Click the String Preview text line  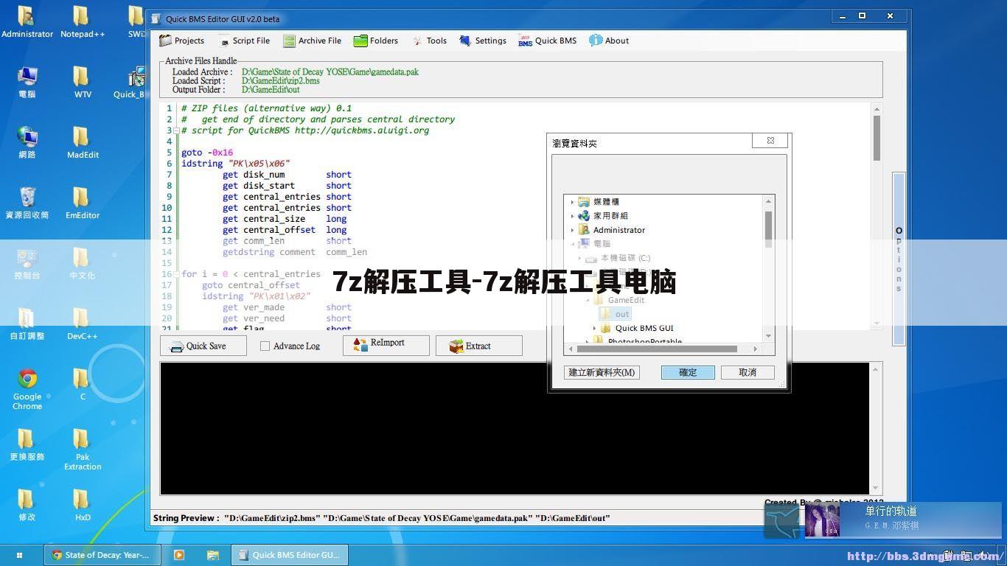[x=381, y=518]
